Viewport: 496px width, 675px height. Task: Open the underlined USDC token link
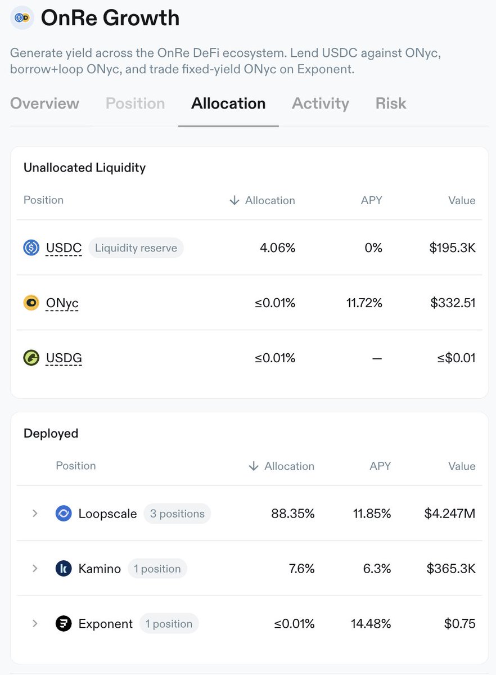[x=64, y=248]
